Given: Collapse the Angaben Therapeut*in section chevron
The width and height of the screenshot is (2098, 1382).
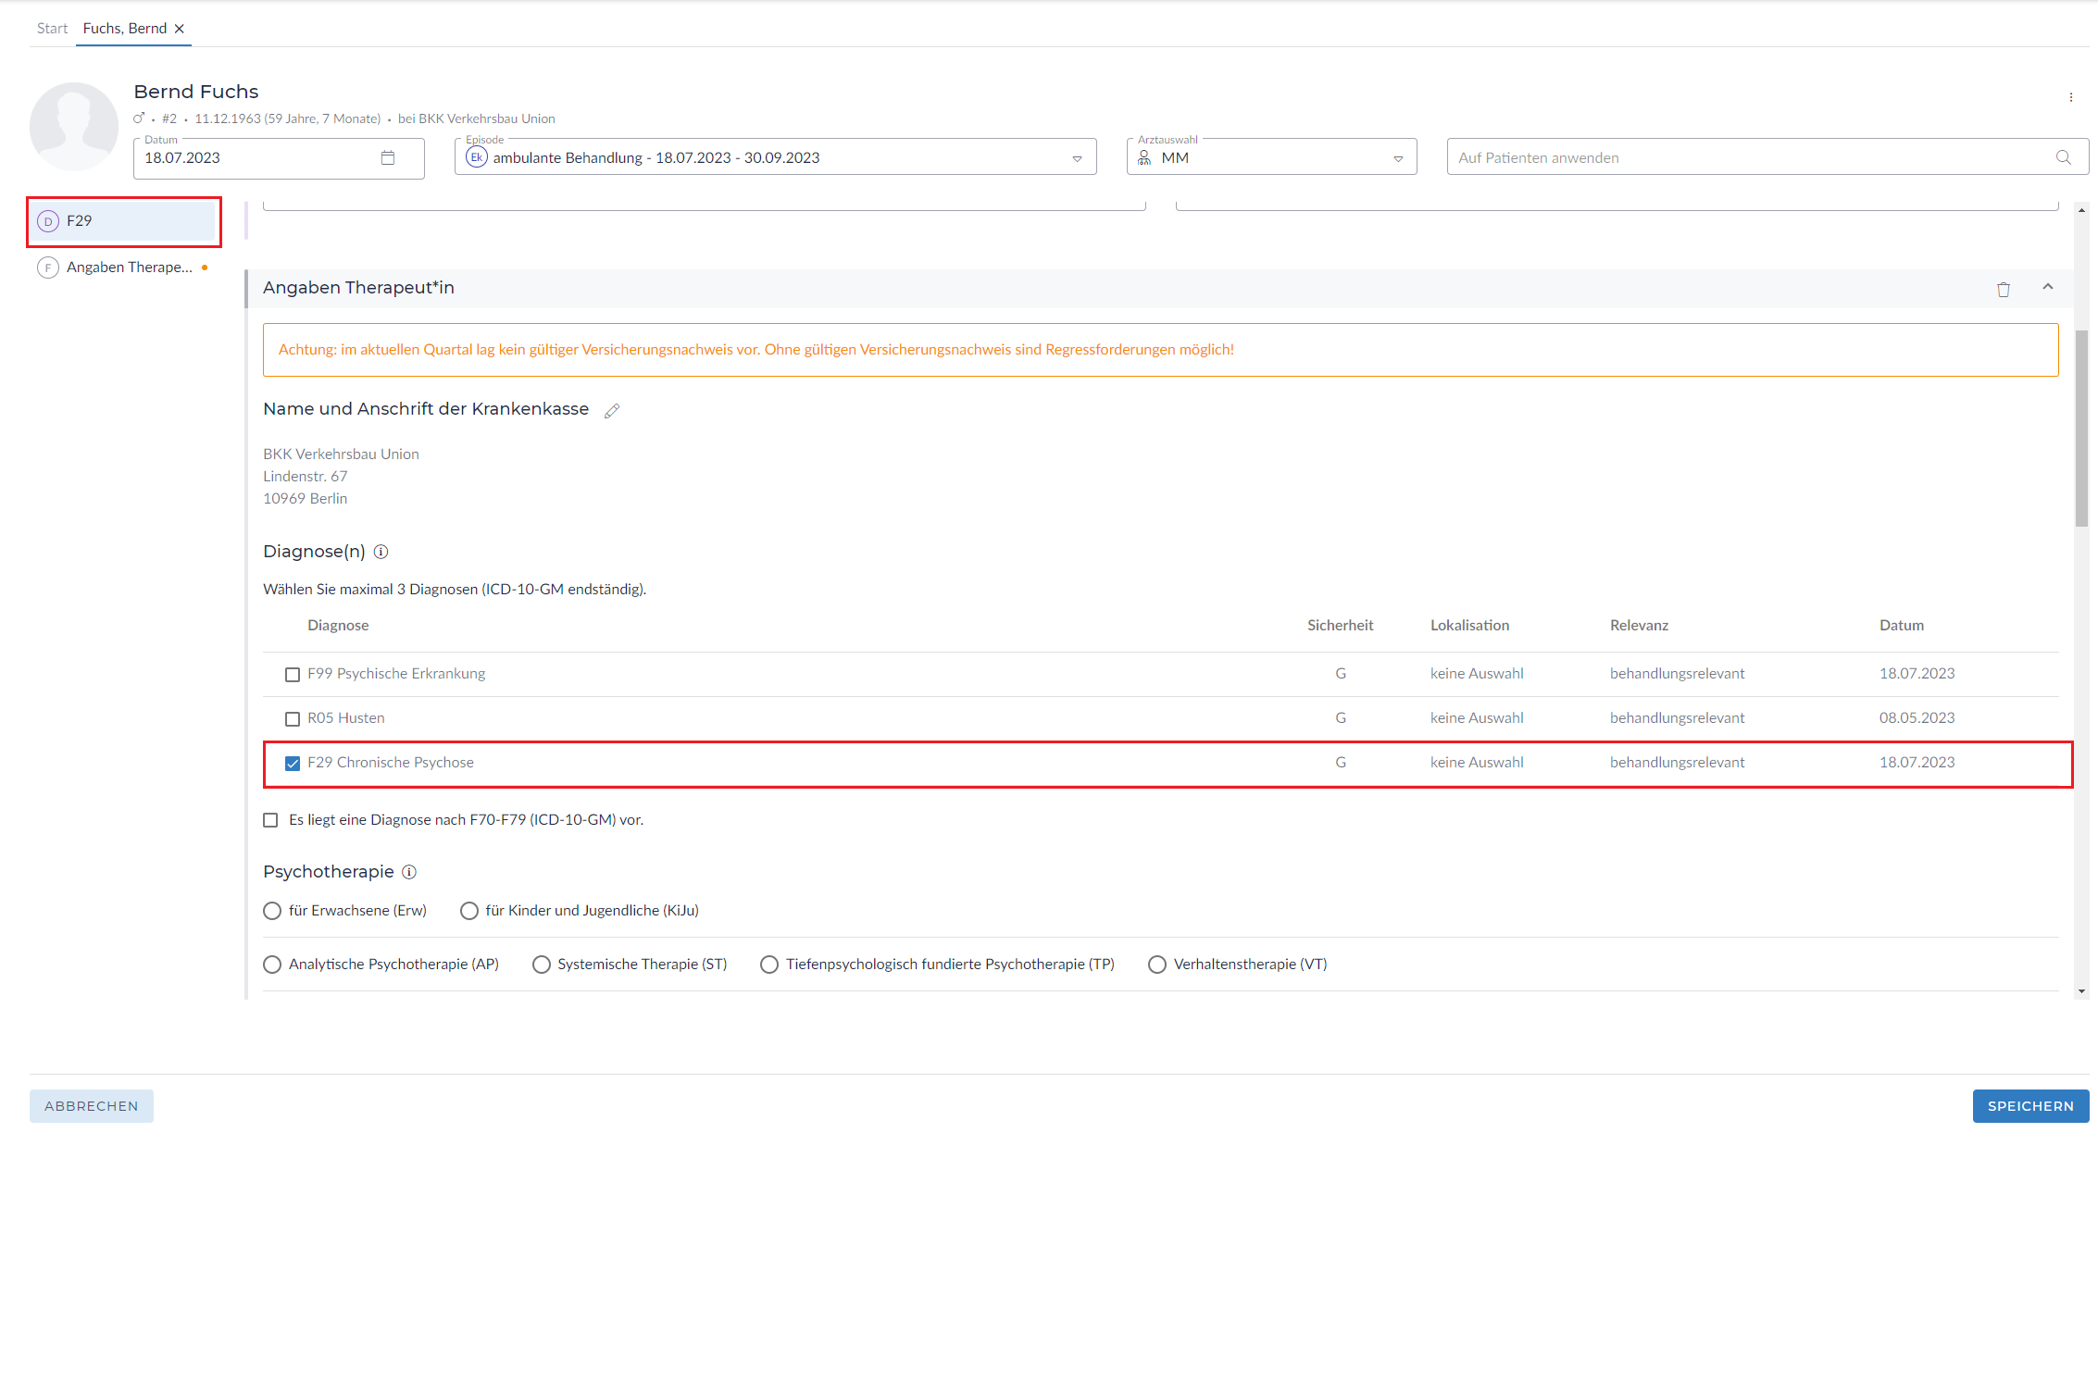Looking at the screenshot, I should pos(2047,288).
